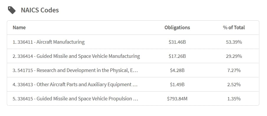Click the $17.26B obligations value
The image size is (267, 116).
tap(177, 56)
